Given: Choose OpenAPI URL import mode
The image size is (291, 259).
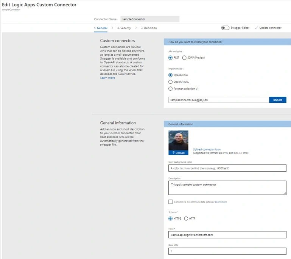Looking at the screenshot, I should tap(170, 82).
